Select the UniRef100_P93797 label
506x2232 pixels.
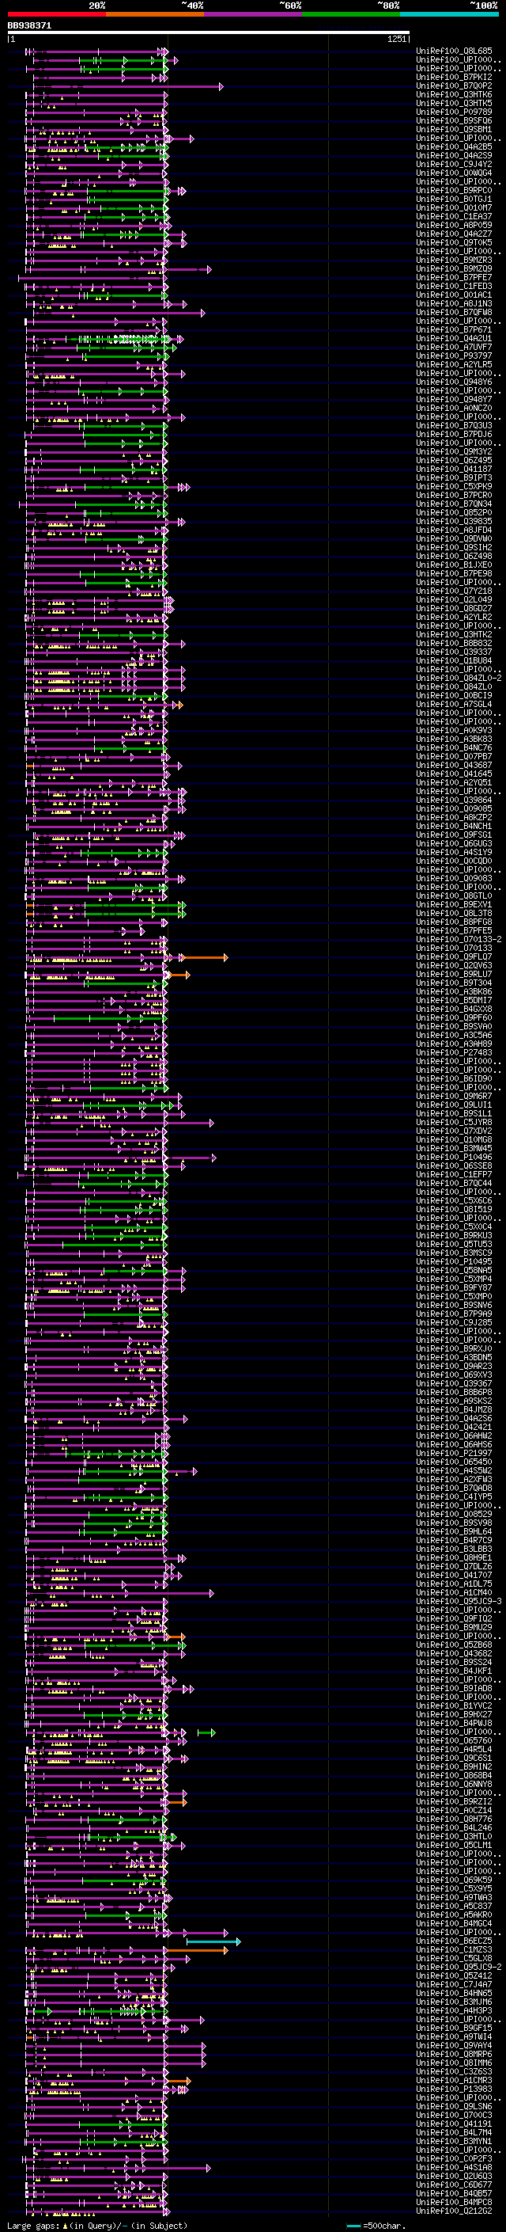(x=454, y=356)
